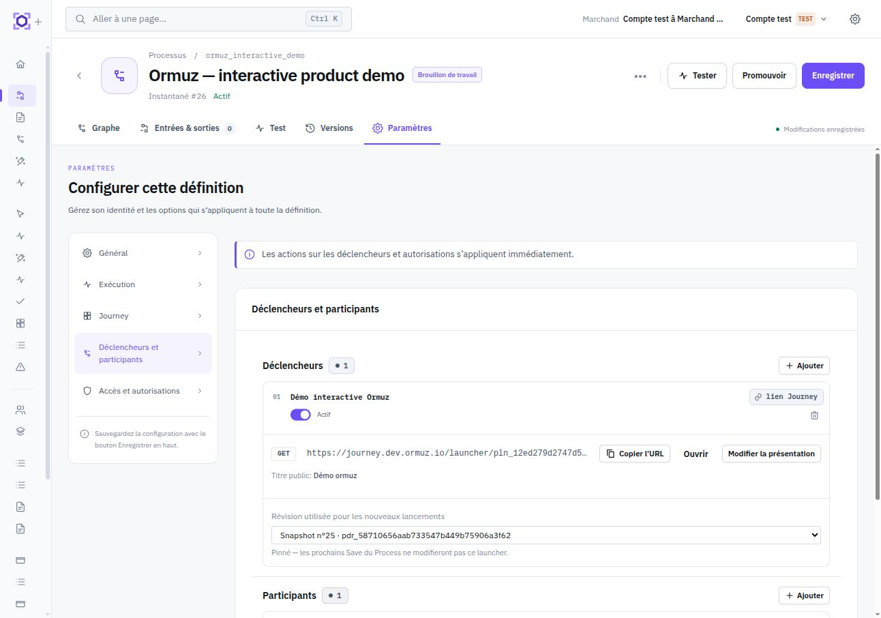Click the Ouvrir link
This screenshot has height=618, width=881.
696,454
